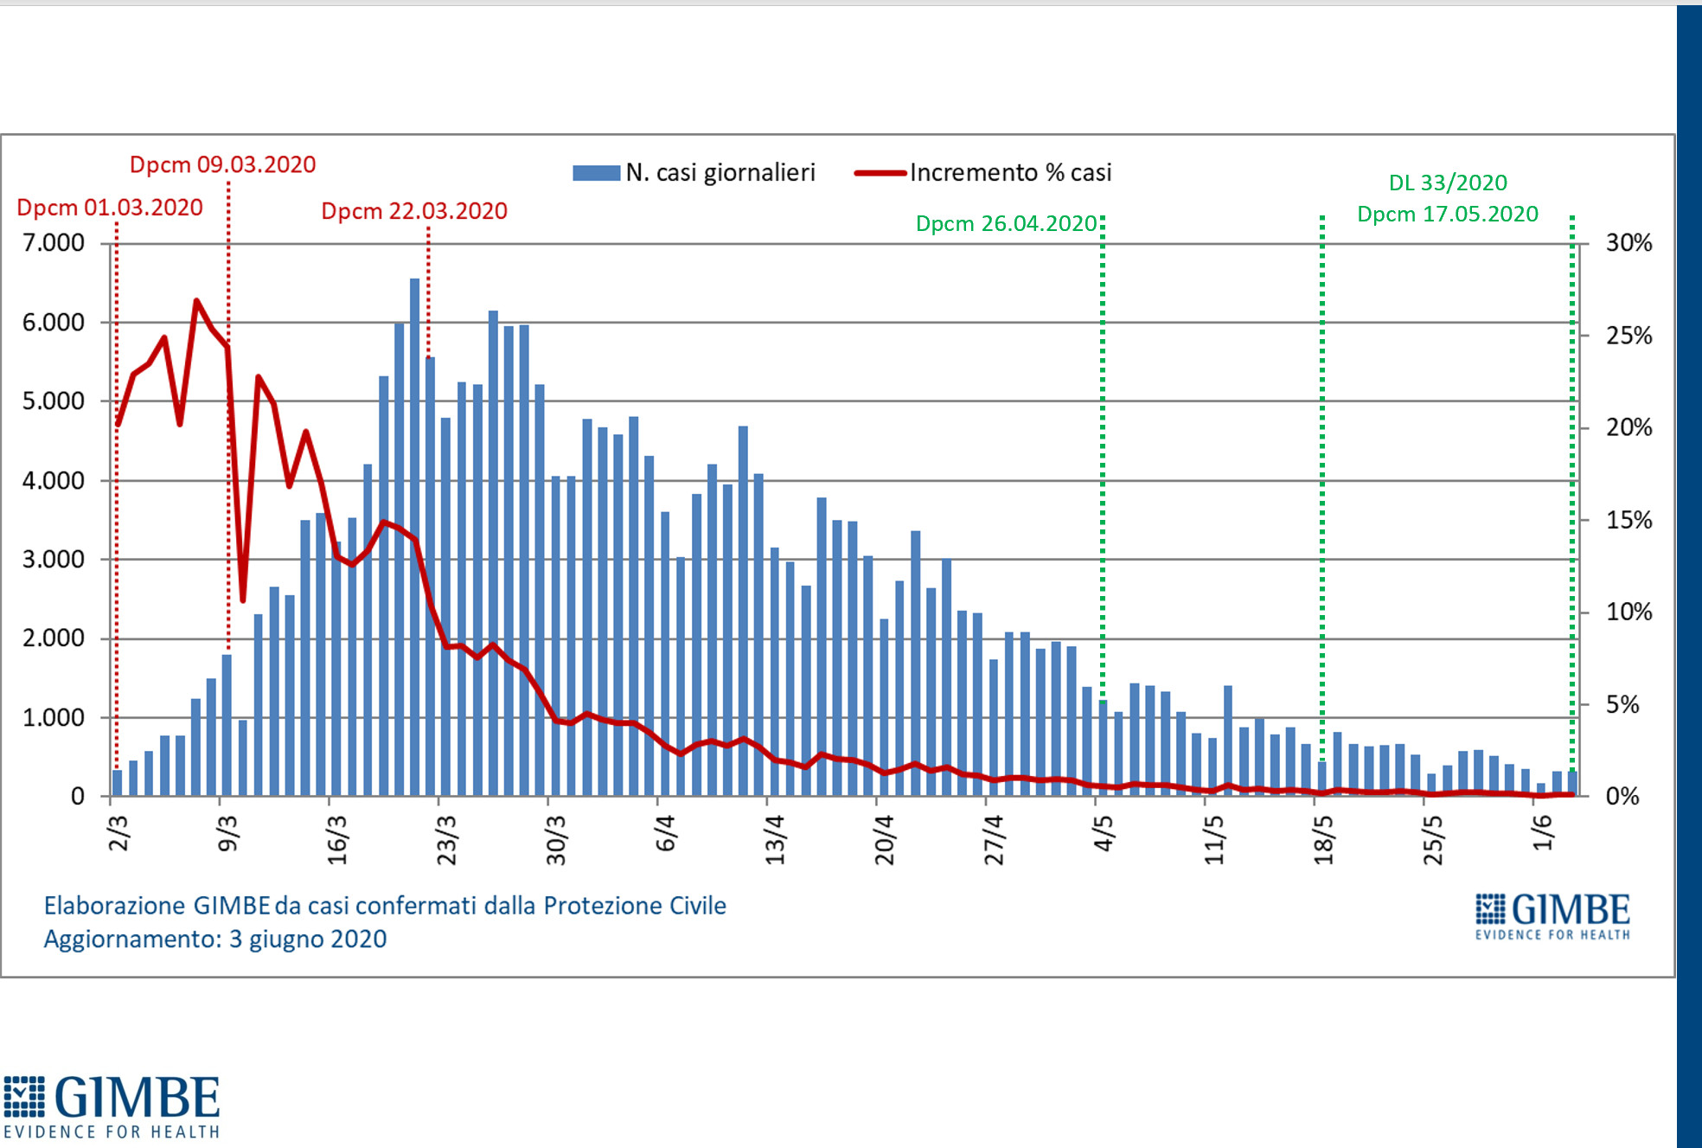Click the 15% right axis label
This screenshot has height=1148, width=1702.
click(x=1629, y=520)
